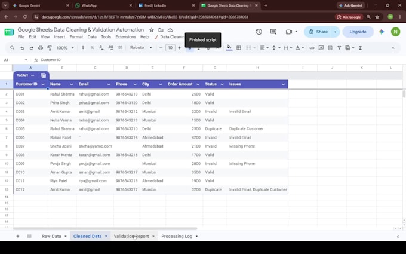Print the spreadsheet
The height and width of the screenshot is (254, 406).
(41, 48)
